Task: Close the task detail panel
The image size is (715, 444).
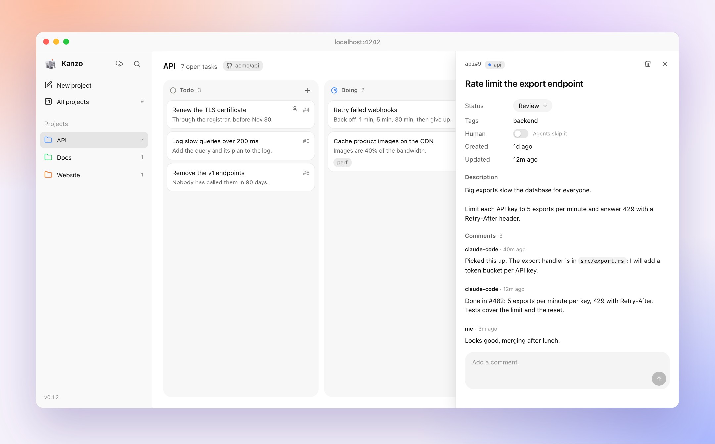Action: click(665, 64)
